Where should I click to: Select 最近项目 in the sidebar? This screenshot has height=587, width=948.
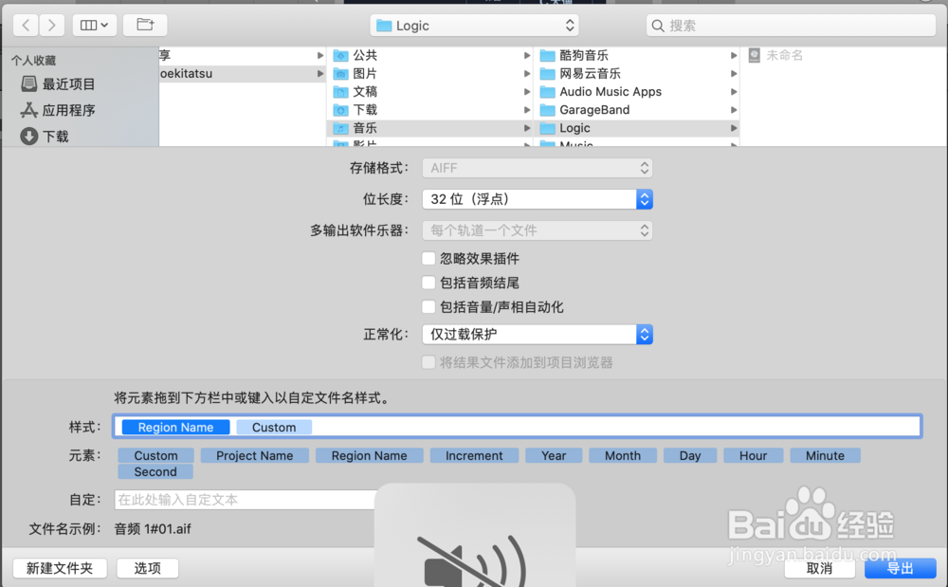pyautogui.click(x=58, y=84)
